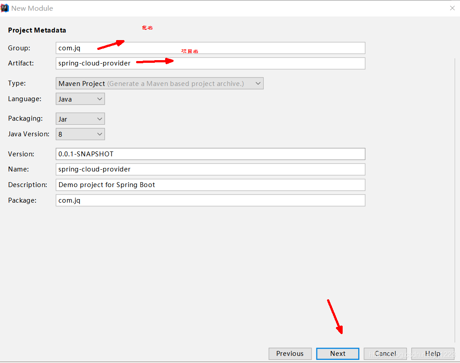Proceed by clicking Next
Viewport: 460px width, 363px height.
pyautogui.click(x=338, y=354)
